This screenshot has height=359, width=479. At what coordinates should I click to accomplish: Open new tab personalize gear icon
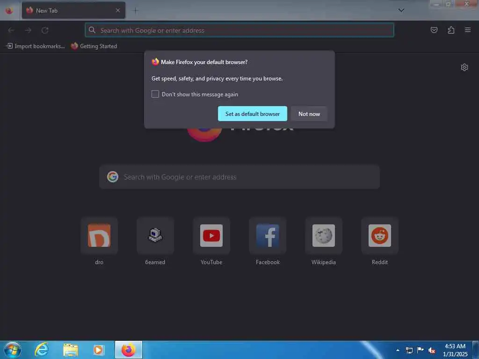point(464,67)
